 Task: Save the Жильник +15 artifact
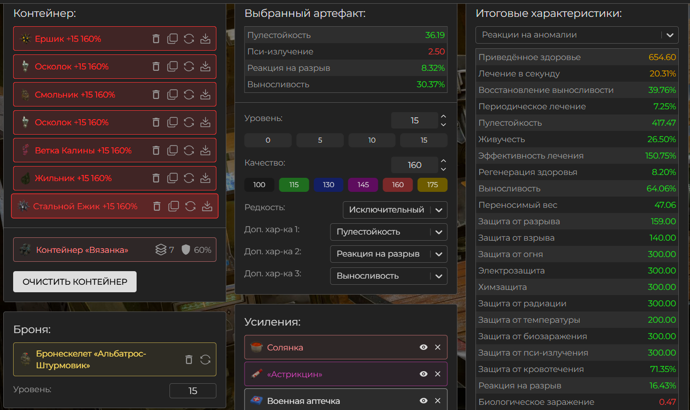coord(205,178)
